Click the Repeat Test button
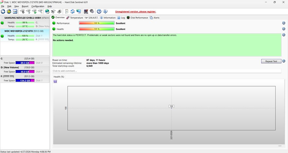The width and height of the screenshot is (288, 153). 271,61
